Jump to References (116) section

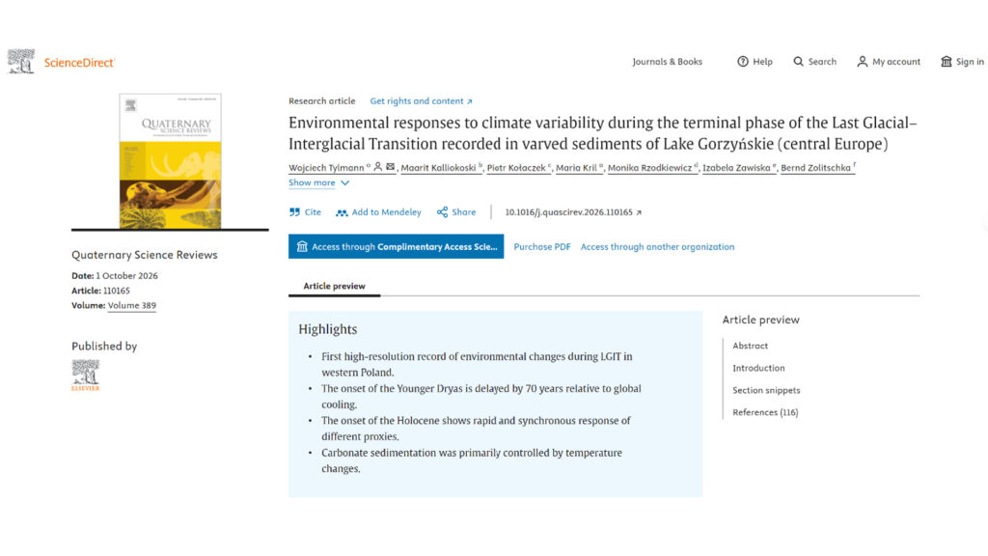(765, 412)
